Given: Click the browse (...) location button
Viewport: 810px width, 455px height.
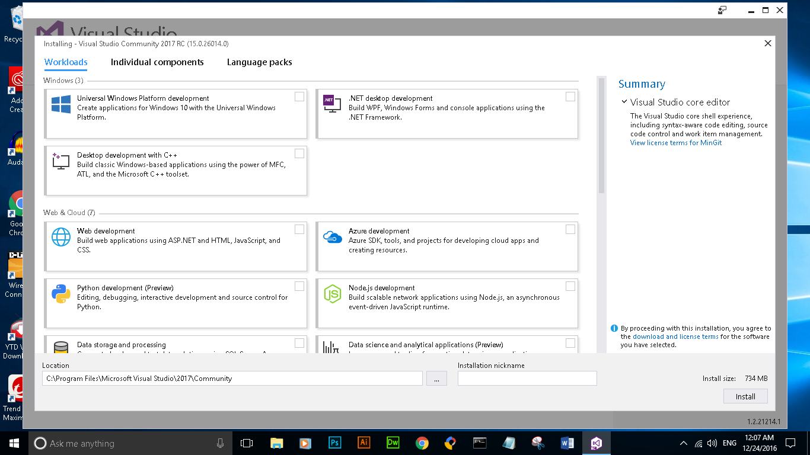Looking at the screenshot, I should click(436, 378).
